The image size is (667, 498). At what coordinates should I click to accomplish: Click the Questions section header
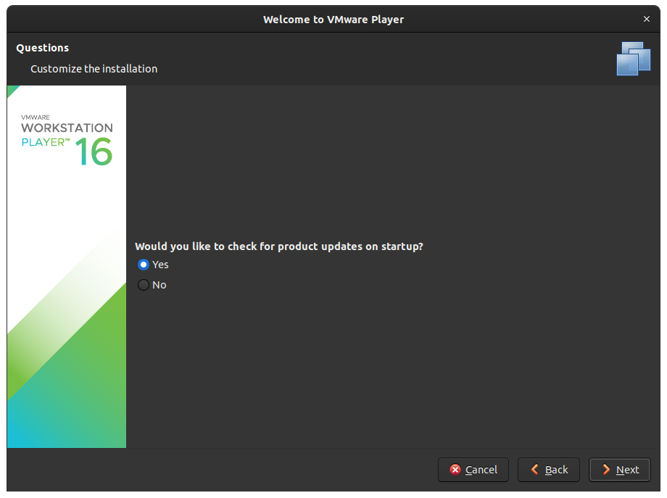[x=42, y=47]
